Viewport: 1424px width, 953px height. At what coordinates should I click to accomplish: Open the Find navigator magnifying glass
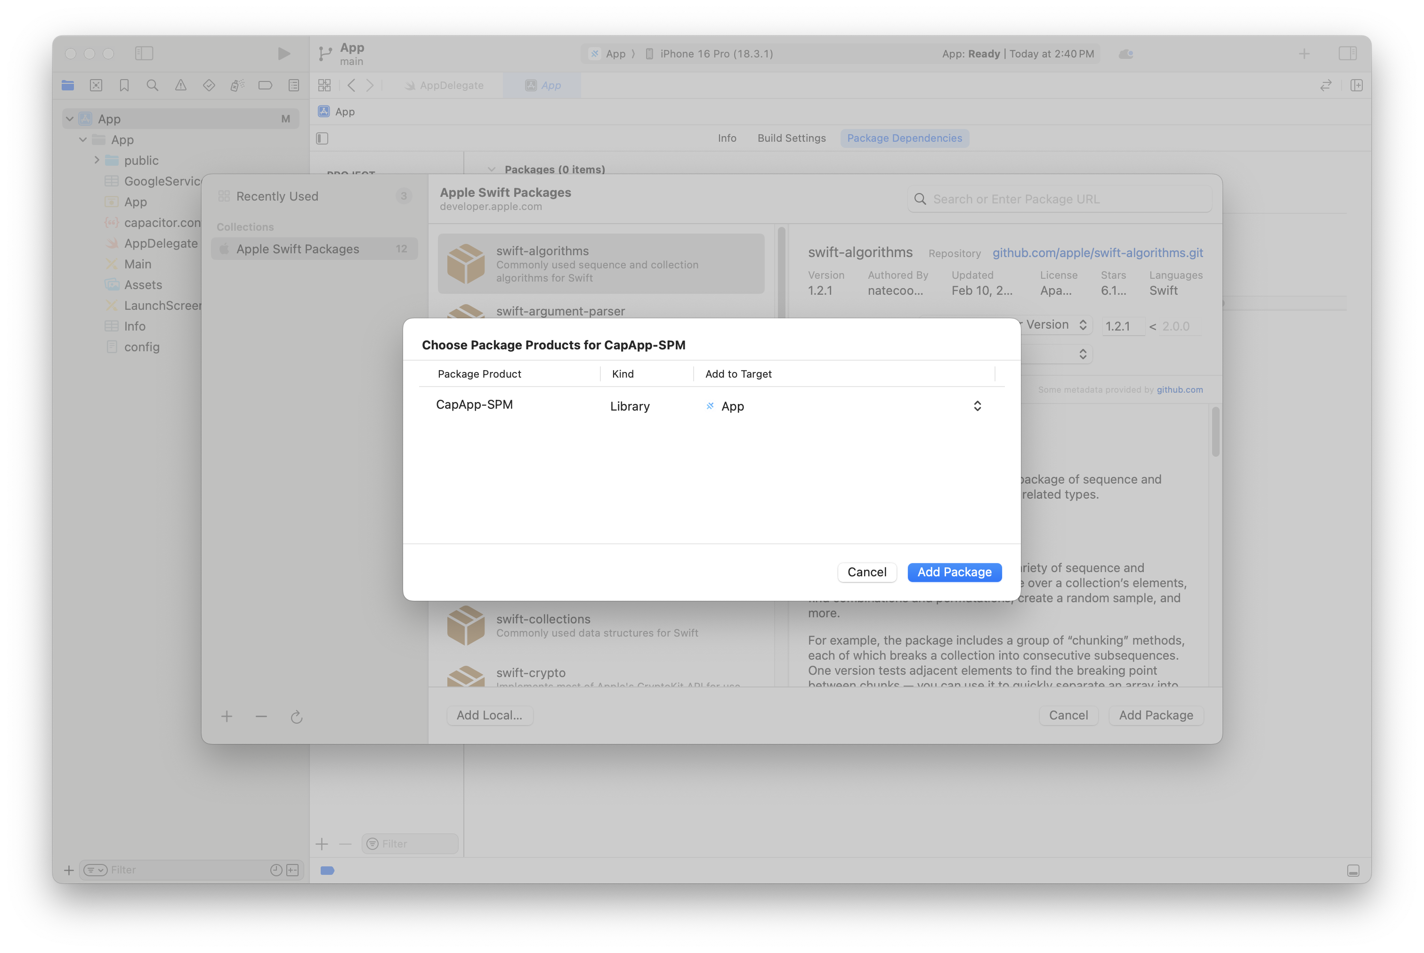(x=152, y=85)
